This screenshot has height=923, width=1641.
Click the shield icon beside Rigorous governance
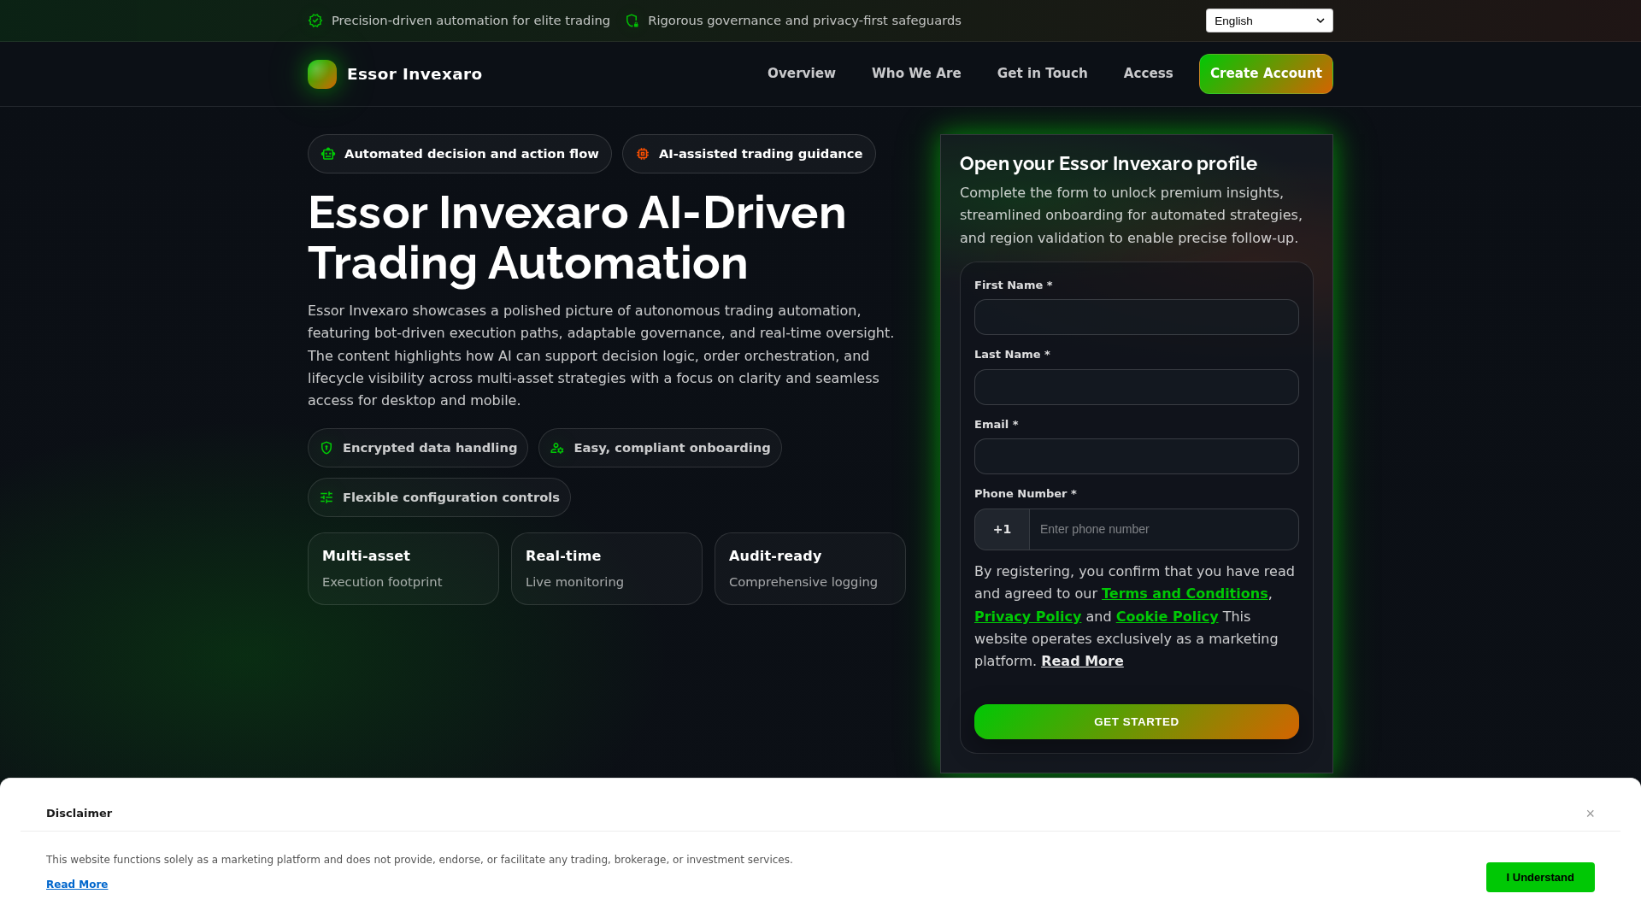[x=632, y=21]
